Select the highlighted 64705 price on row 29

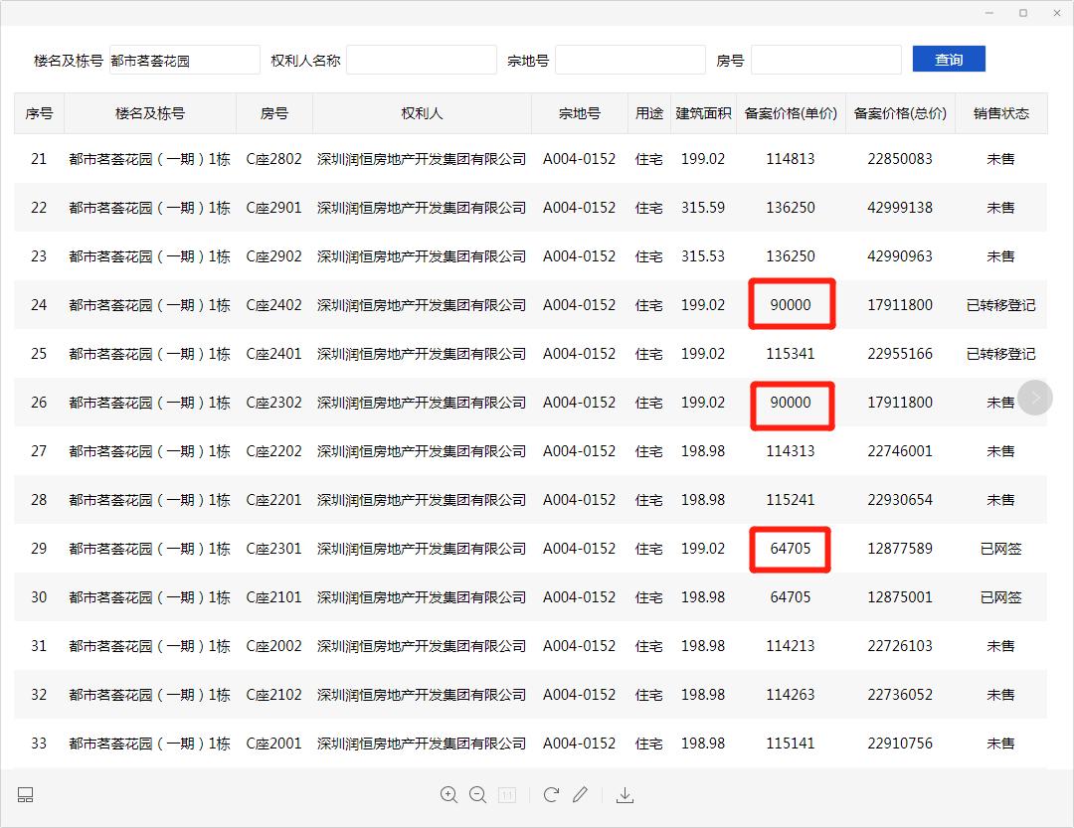point(790,548)
